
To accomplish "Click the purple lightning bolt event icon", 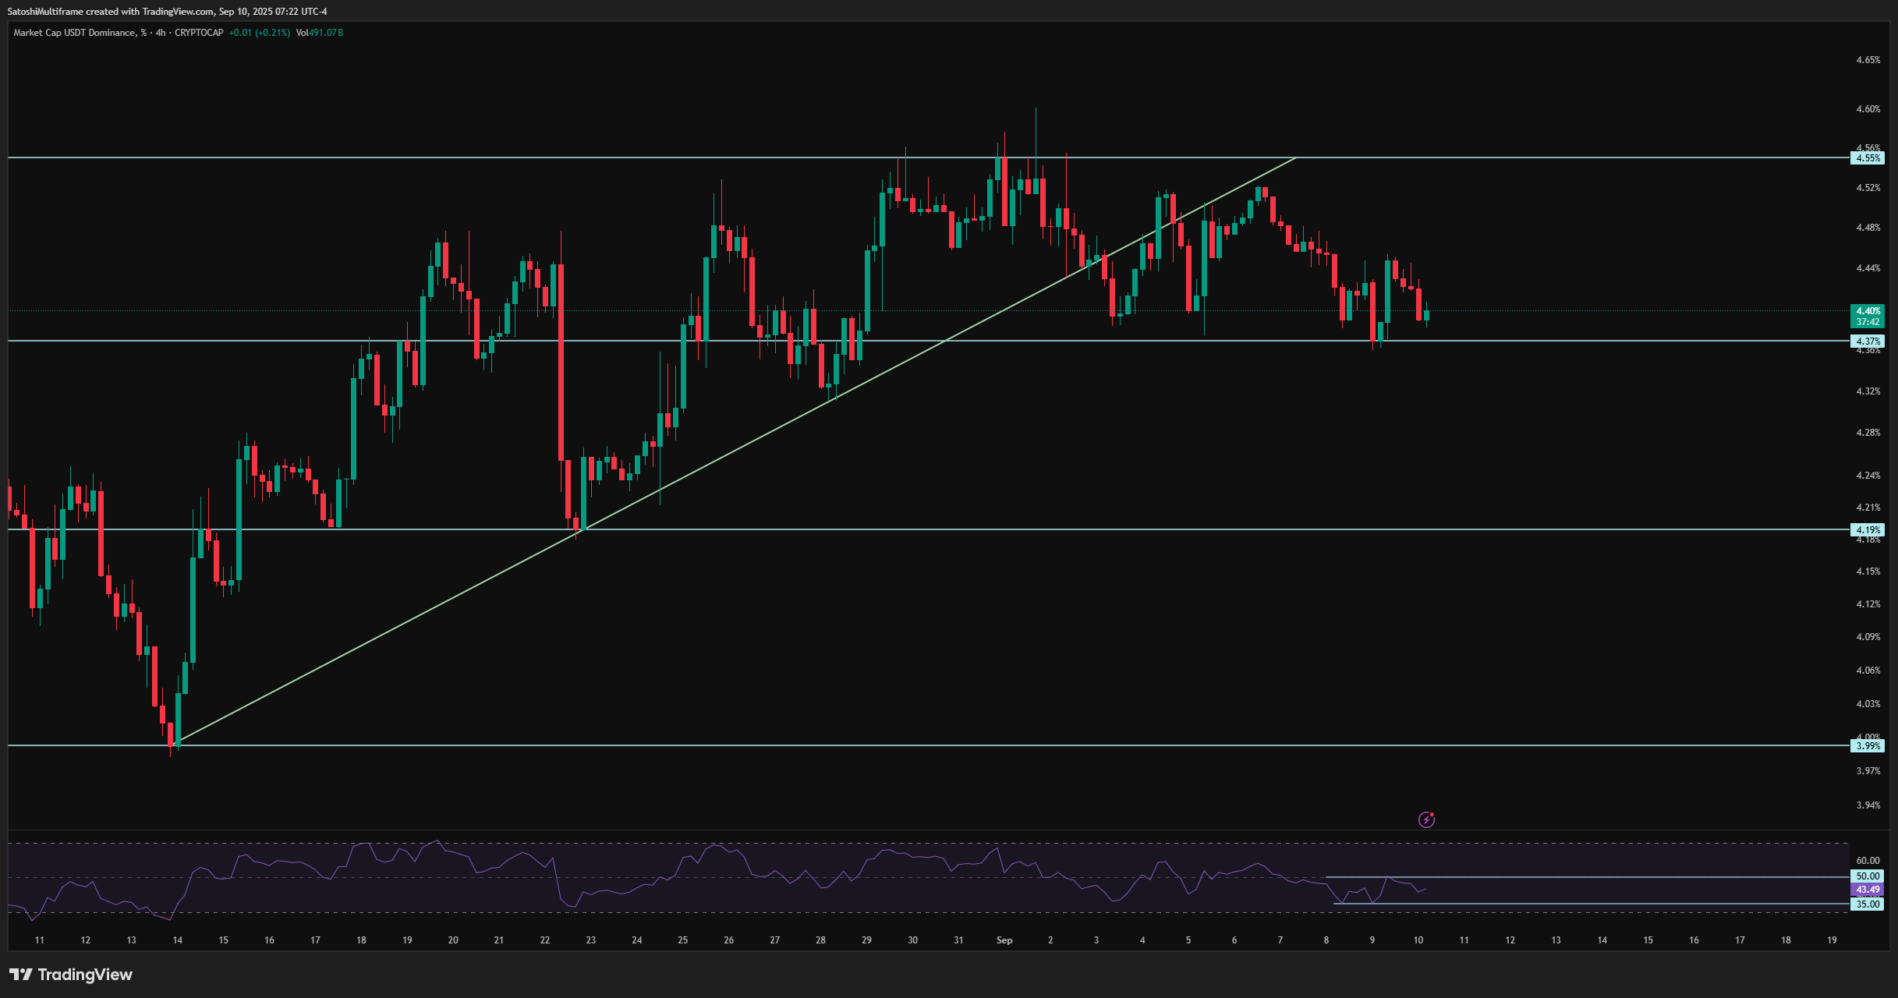I will [1426, 819].
